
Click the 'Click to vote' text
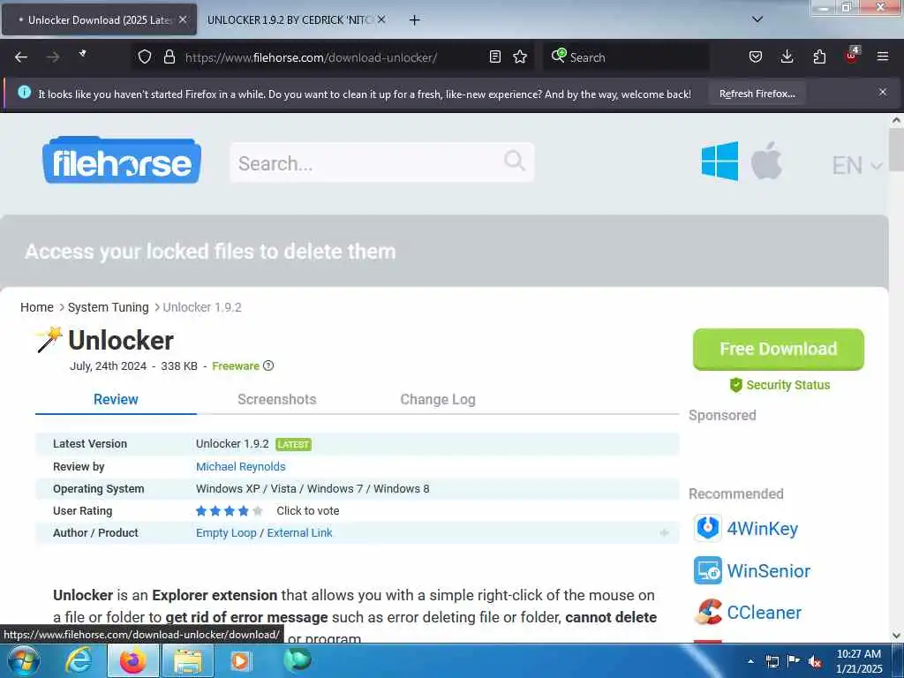pos(308,511)
